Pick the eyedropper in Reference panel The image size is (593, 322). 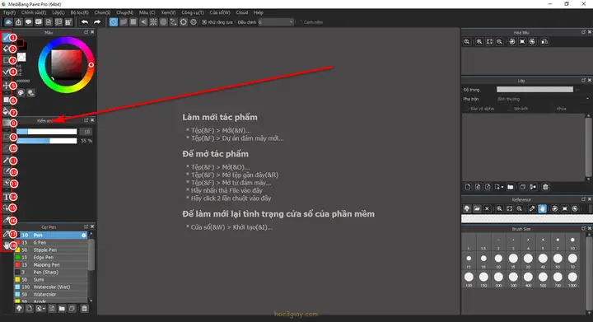point(532,208)
